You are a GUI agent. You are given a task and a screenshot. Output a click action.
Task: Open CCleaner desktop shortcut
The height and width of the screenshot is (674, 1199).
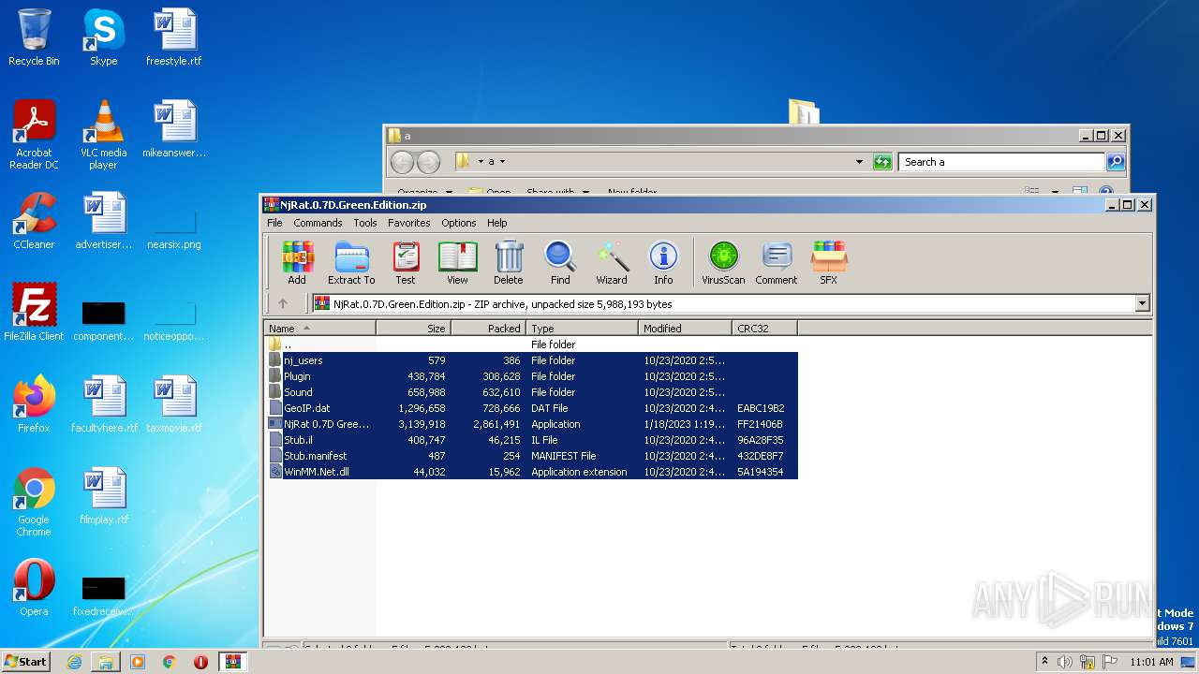point(34,221)
